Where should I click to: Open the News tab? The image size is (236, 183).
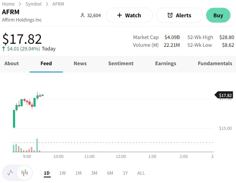click(x=80, y=64)
